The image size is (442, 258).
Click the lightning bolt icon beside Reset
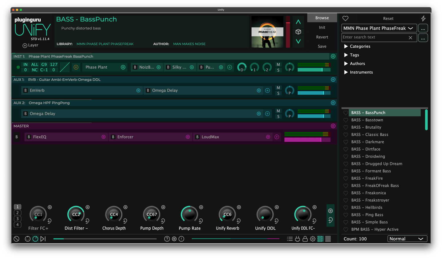coord(423,19)
